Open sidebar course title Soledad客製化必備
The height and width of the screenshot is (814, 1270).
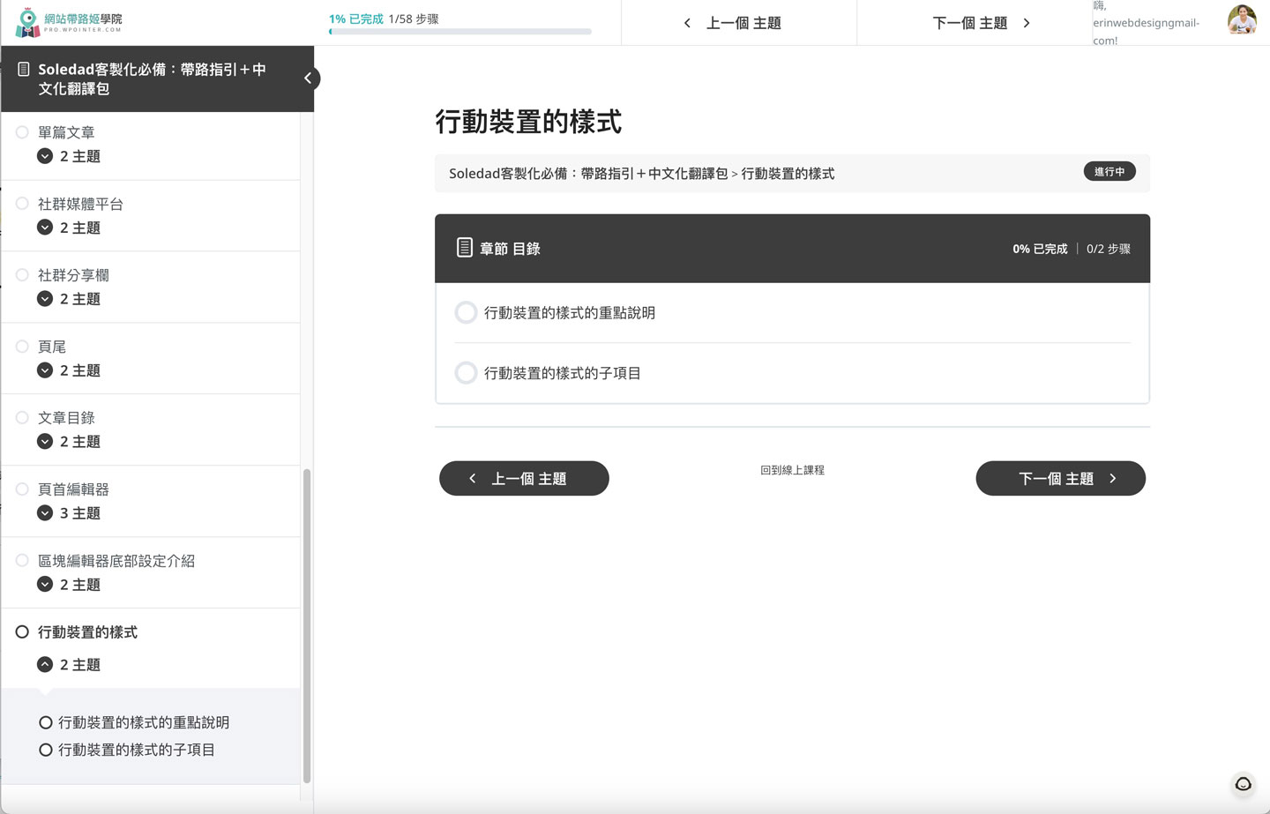tap(152, 78)
